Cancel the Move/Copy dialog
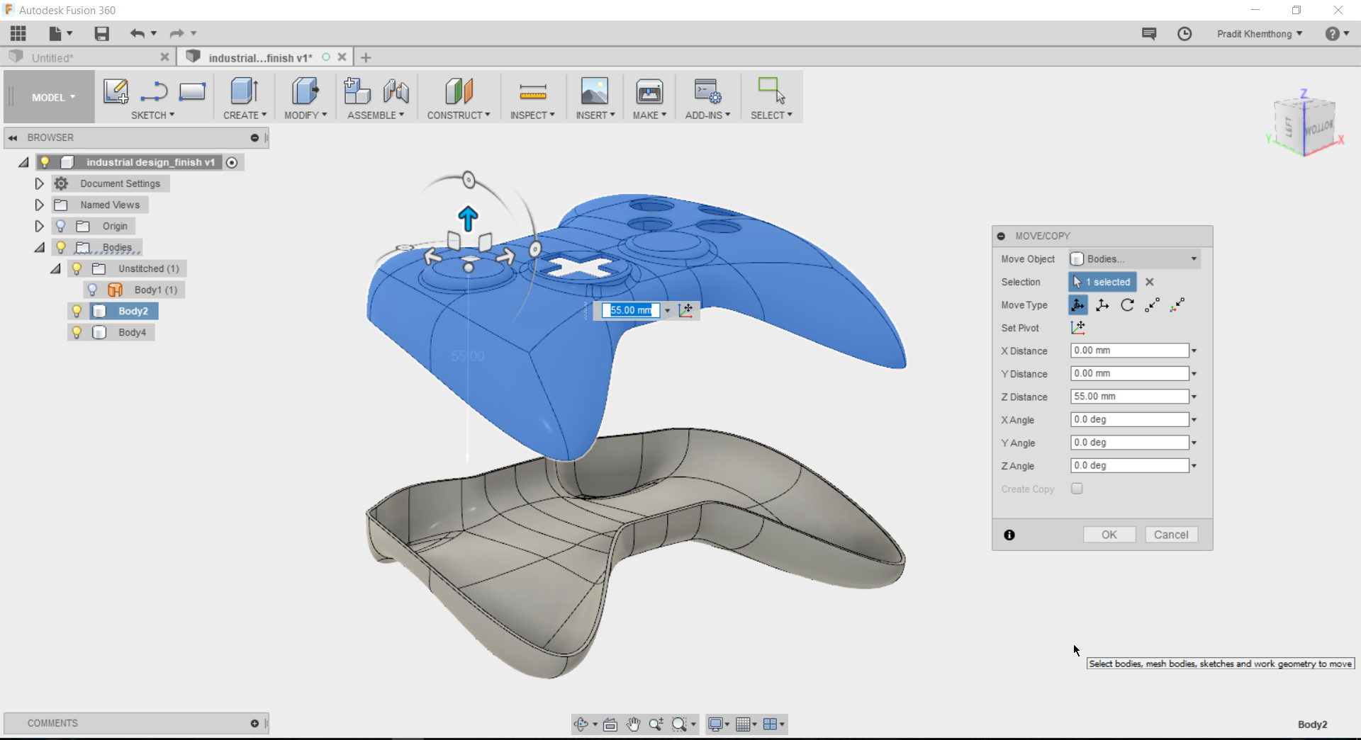The image size is (1361, 740). click(1171, 534)
